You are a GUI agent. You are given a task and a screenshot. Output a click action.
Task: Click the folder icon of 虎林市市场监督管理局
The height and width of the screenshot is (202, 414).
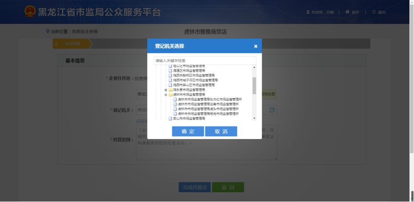click(170, 95)
